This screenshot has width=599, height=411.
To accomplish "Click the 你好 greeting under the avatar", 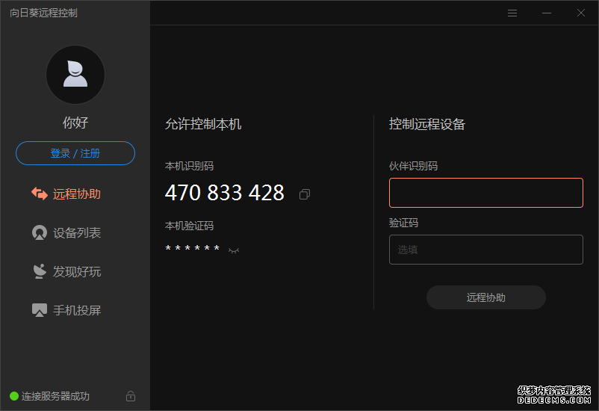I will [75, 123].
